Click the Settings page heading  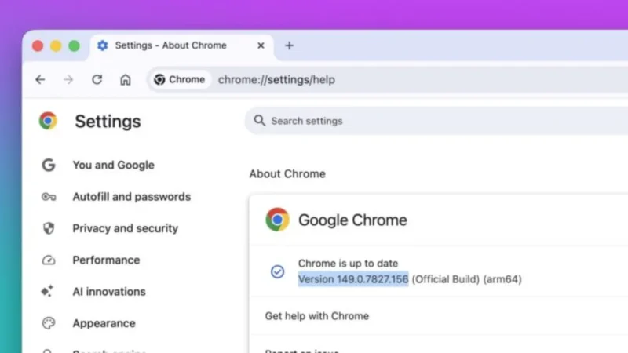[108, 122]
